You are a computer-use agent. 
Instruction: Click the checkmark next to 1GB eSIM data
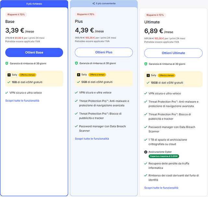(x=8, y=82)
